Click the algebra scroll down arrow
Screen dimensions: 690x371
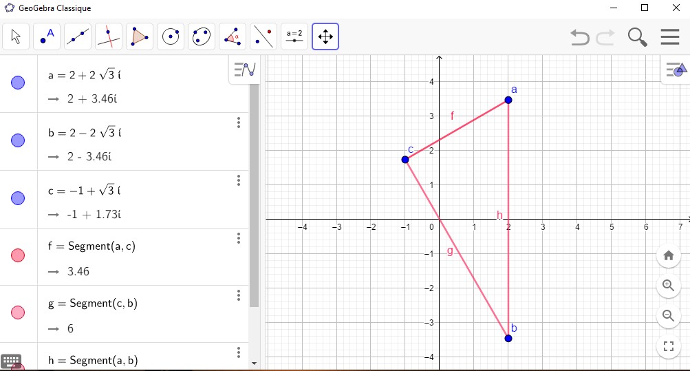[x=254, y=363]
